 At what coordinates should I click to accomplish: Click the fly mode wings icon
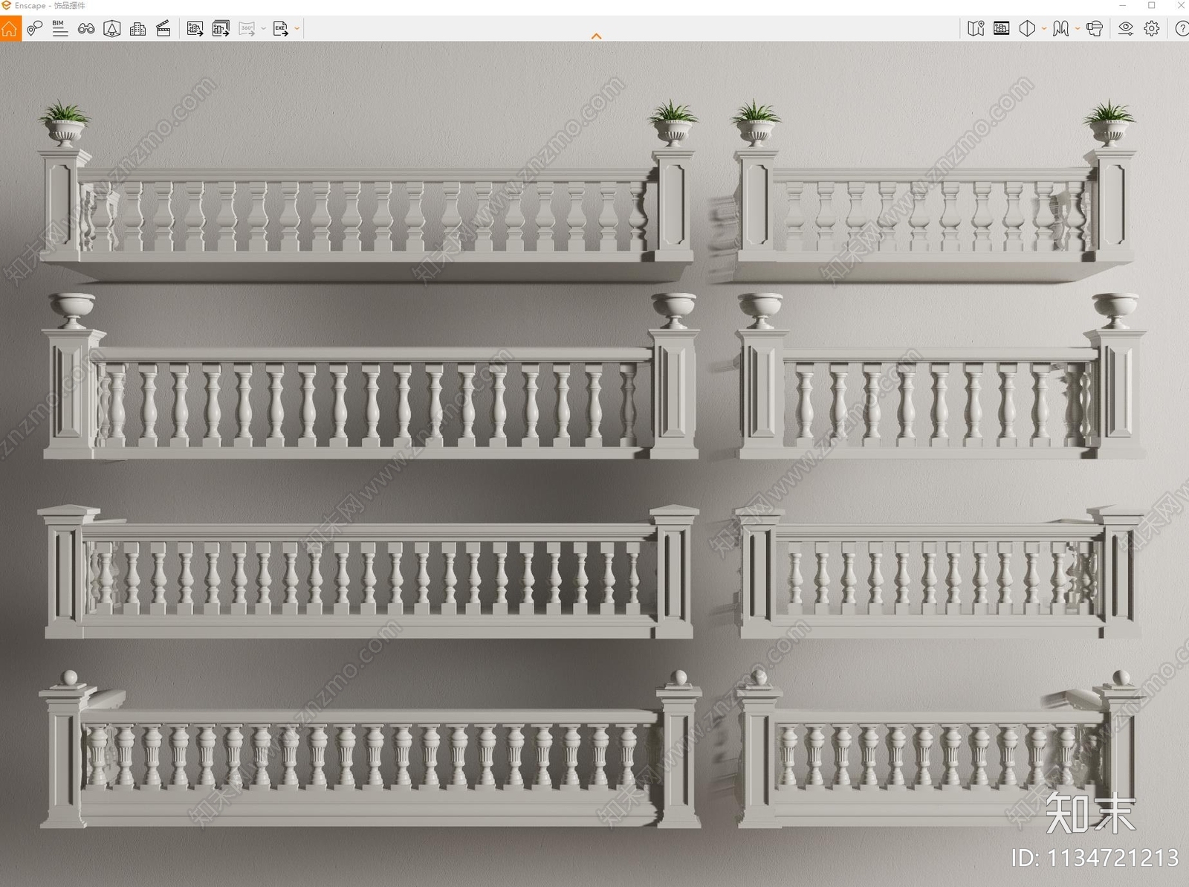[x=1061, y=29]
